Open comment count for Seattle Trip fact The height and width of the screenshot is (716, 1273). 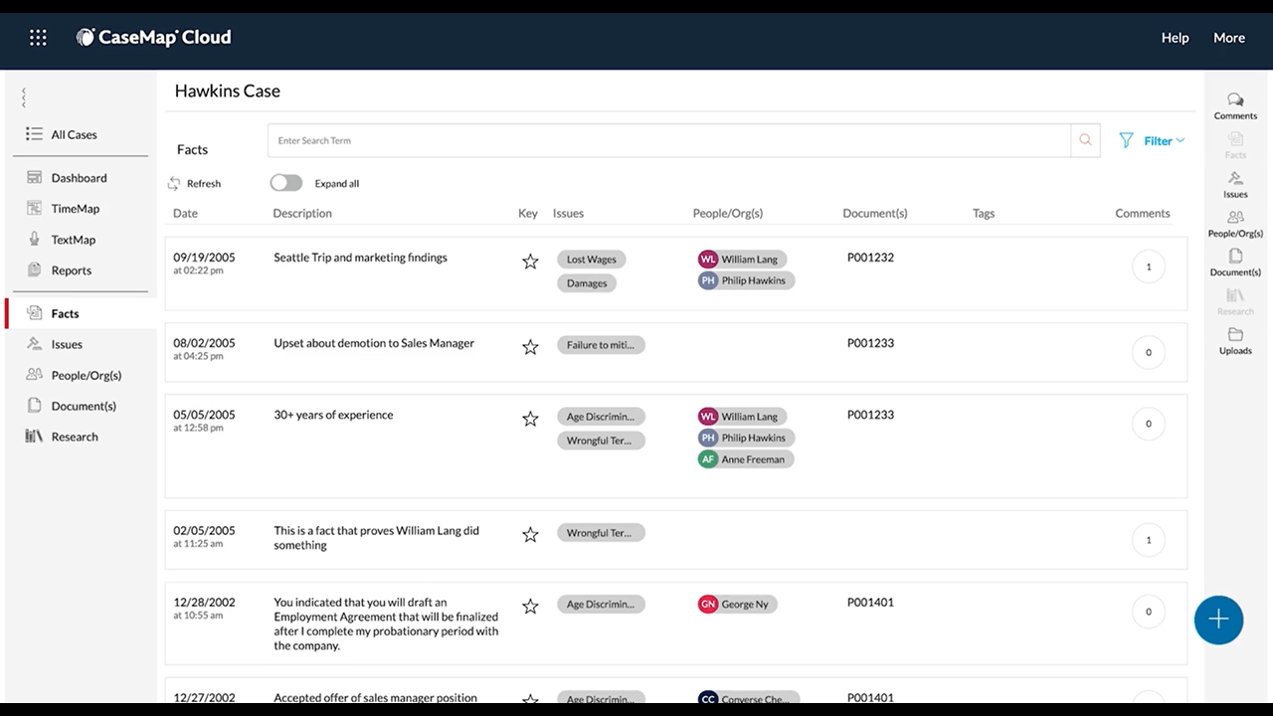[x=1149, y=267]
